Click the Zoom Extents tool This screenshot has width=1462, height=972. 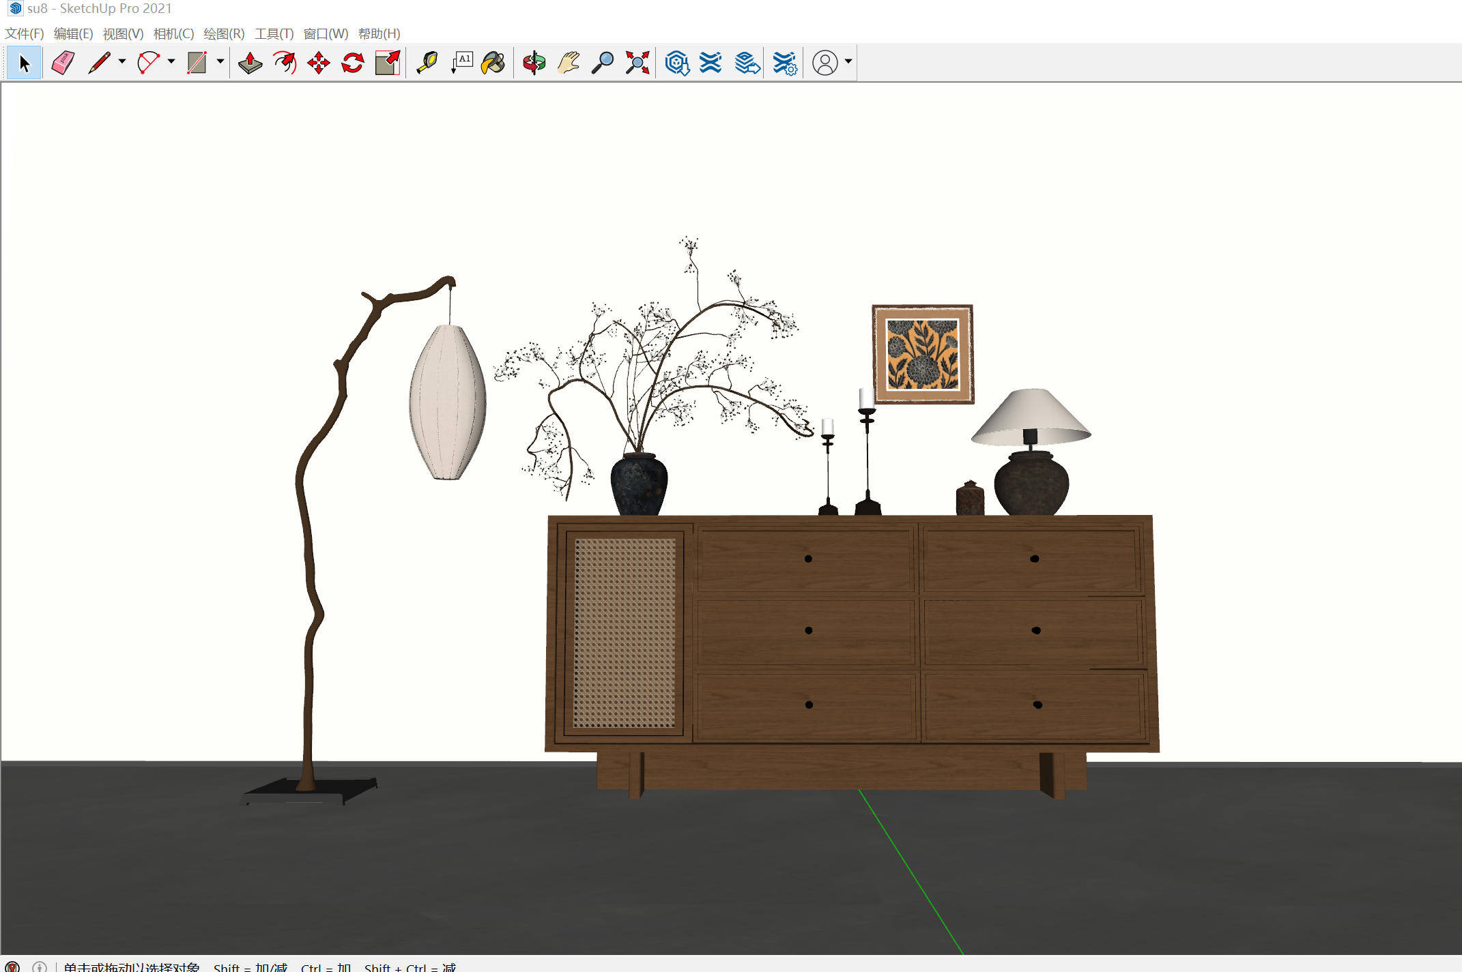[637, 63]
